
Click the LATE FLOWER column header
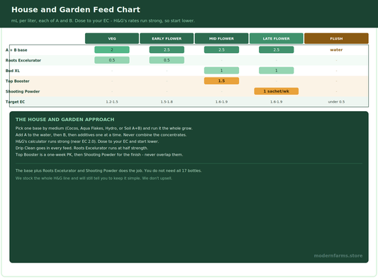(x=277, y=38)
